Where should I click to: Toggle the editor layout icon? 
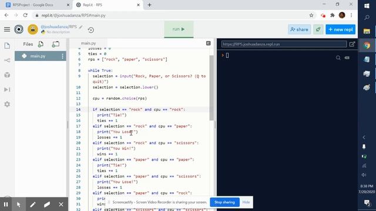pyautogui.click(x=208, y=43)
